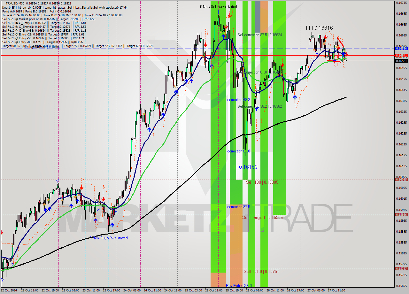Click the 'Sell %10 @ C_Entry61: 0.16487' line
The height and width of the screenshot is (294, 409).
[x=44, y=27]
